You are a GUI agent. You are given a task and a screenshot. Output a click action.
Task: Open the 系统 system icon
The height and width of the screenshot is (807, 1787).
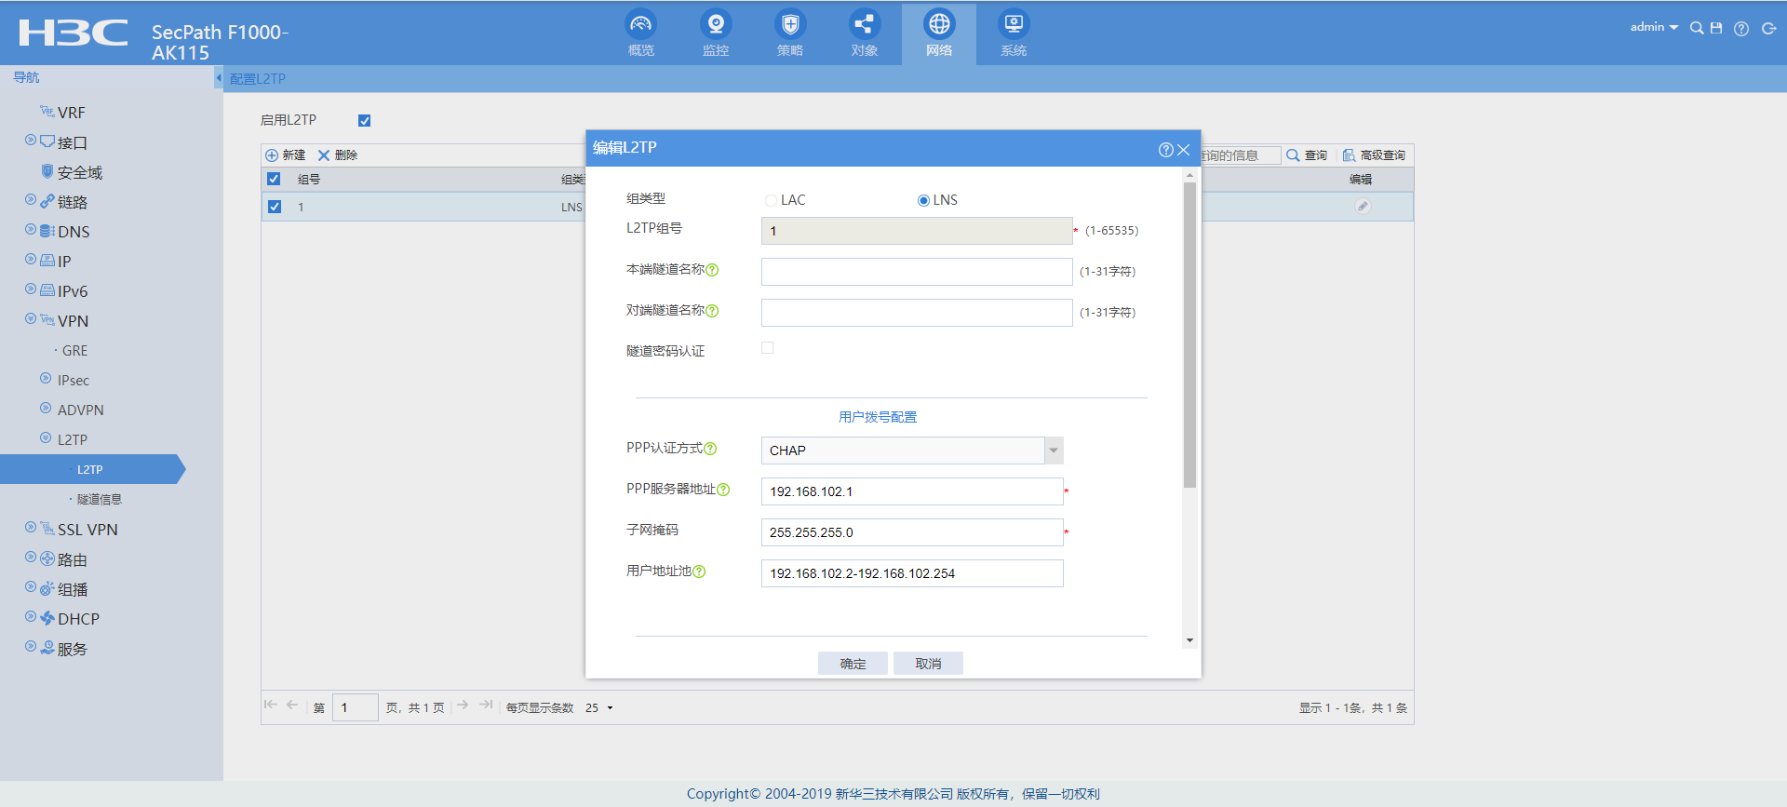pos(1014,24)
